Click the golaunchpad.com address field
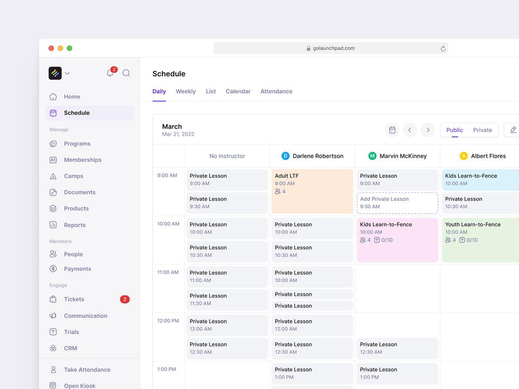 coord(331,48)
